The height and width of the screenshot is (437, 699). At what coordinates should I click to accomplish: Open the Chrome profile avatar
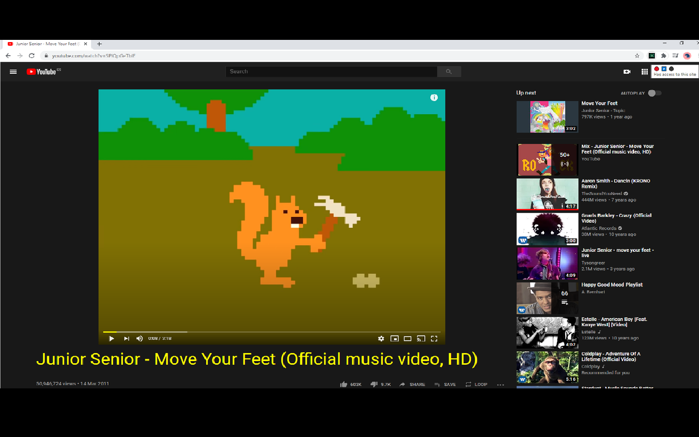[x=687, y=56]
